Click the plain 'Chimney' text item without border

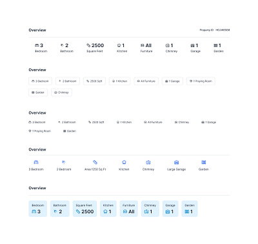coord(182,122)
